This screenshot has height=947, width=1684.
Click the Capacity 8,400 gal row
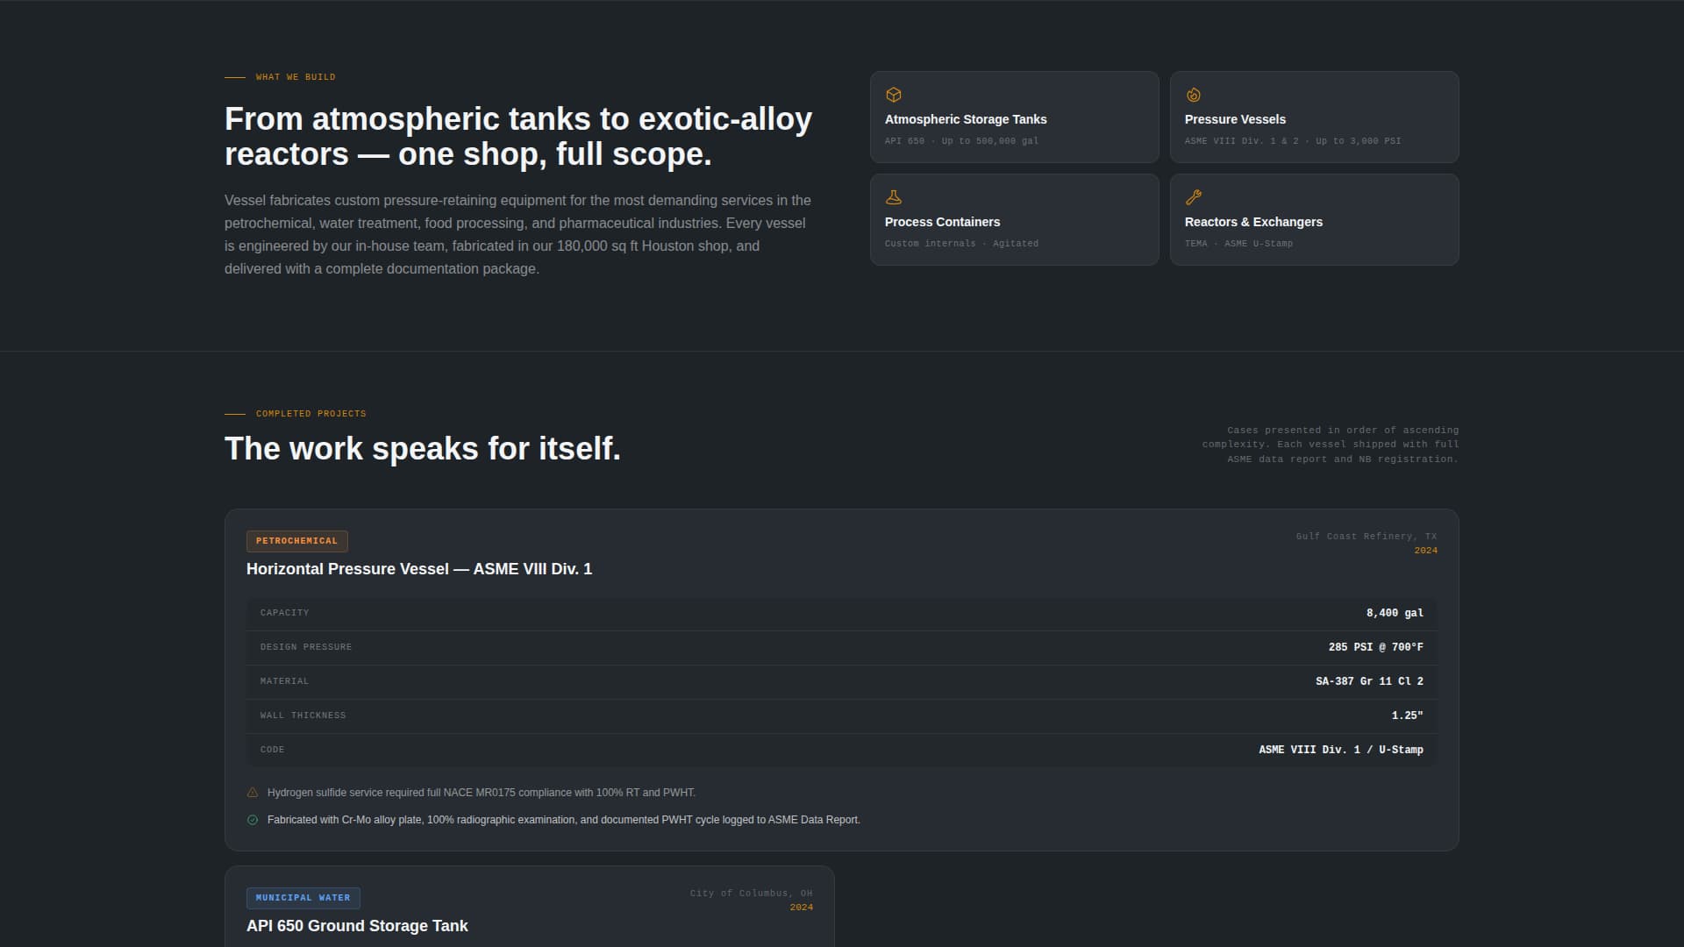point(841,613)
